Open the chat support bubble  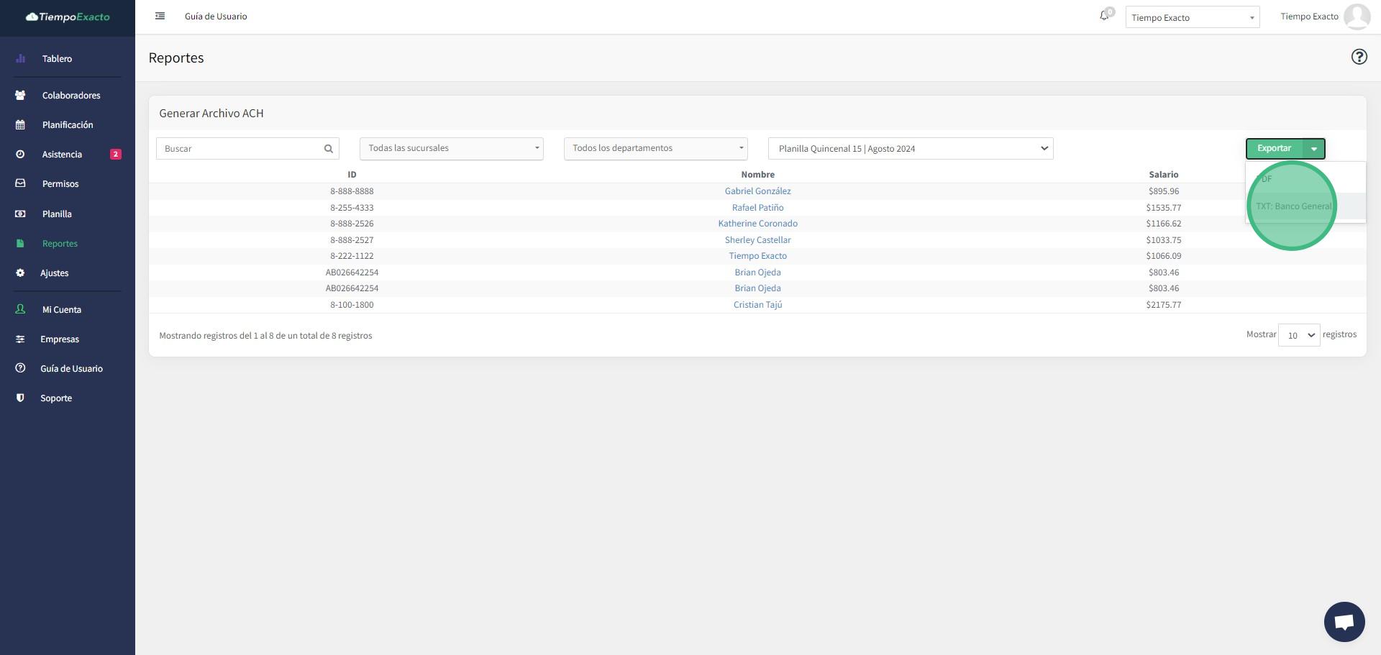(x=1344, y=621)
